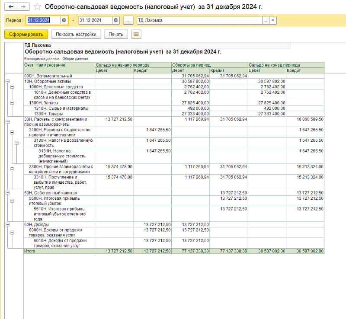Collapse the 60Н Доходы group
This screenshot has width=346, height=319.
(7, 225)
